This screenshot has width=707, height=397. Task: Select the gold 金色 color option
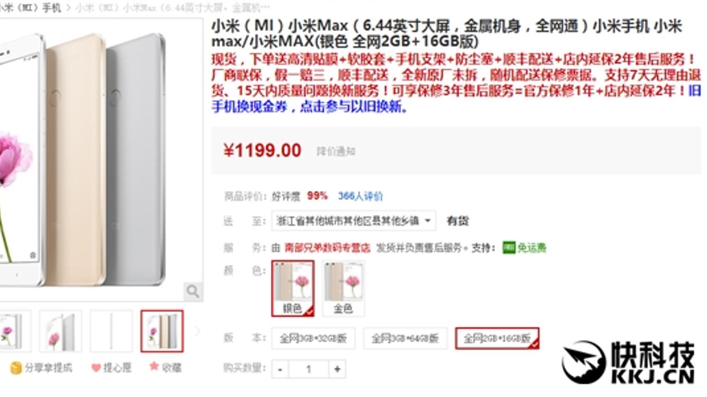pos(343,288)
